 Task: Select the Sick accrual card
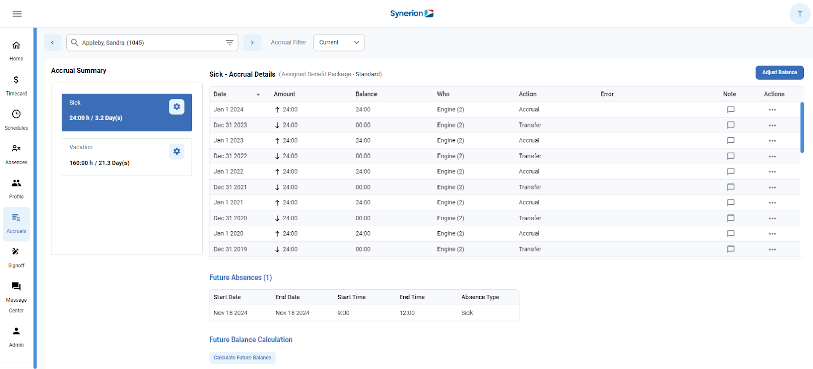pyautogui.click(x=127, y=112)
